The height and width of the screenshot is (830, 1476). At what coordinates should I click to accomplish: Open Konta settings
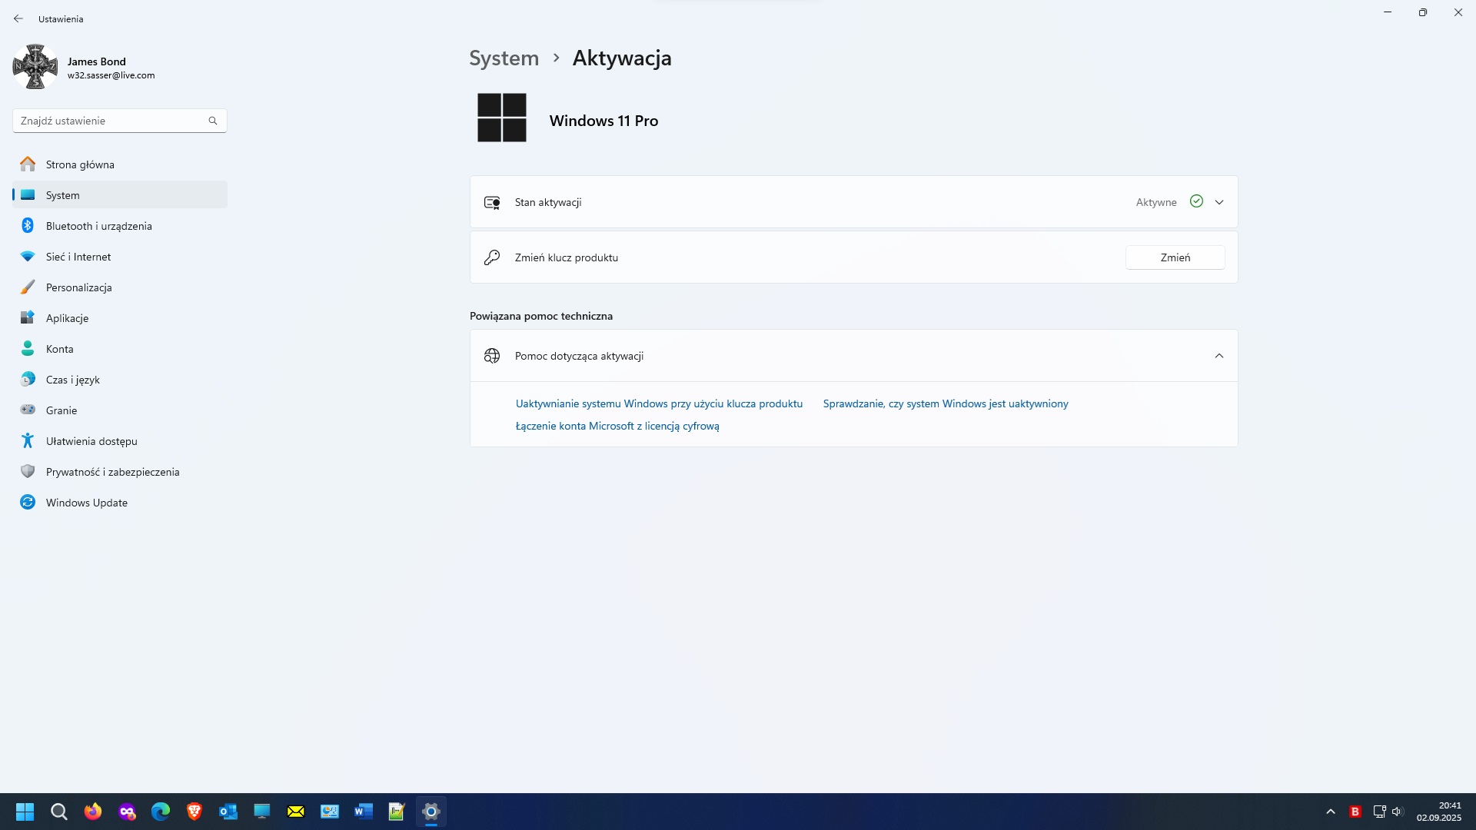(x=120, y=349)
